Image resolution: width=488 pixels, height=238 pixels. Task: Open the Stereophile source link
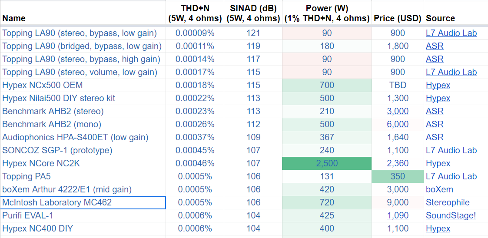(x=448, y=202)
